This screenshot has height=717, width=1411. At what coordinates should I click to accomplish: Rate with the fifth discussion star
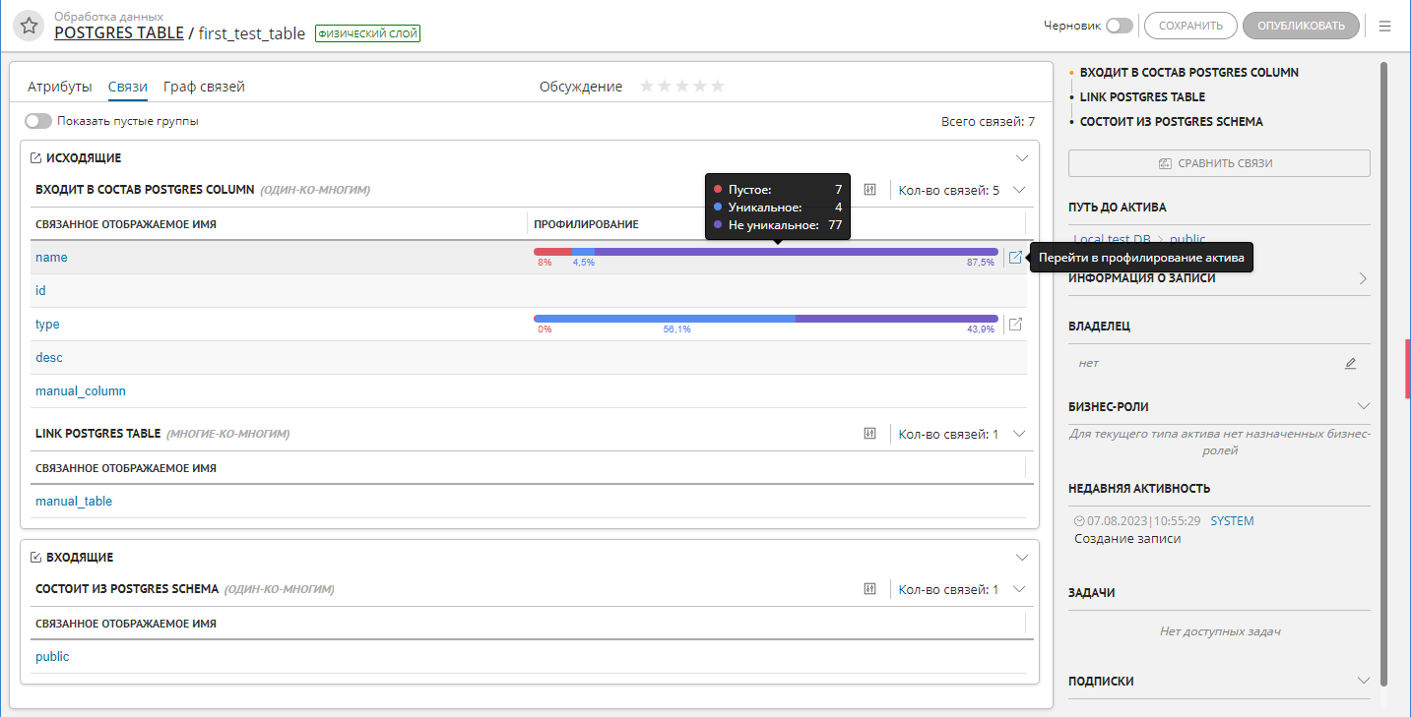click(718, 87)
